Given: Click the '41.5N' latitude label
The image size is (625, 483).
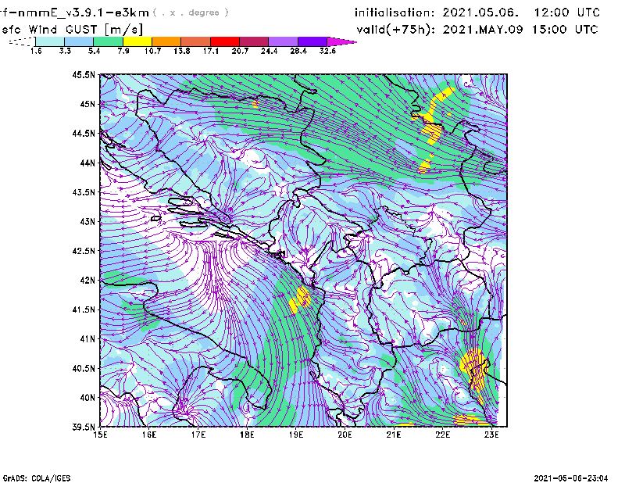Looking at the screenshot, I should (84, 309).
